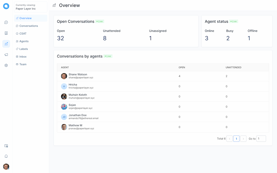Click the Open count 32
The image size is (277, 173).
point(60,38)
